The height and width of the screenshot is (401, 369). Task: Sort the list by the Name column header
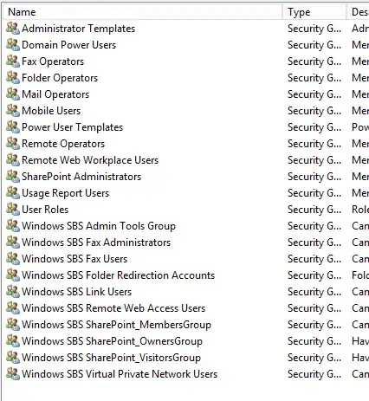tap(143, 12)
